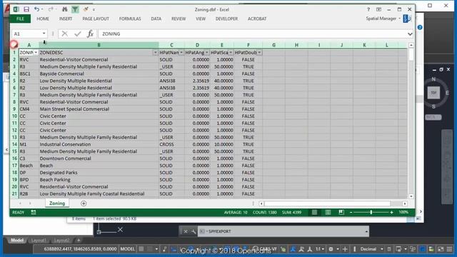Viewport: 457px width, 257px height.
Task: Switch to Normal view icon
Action: [314, 213]
